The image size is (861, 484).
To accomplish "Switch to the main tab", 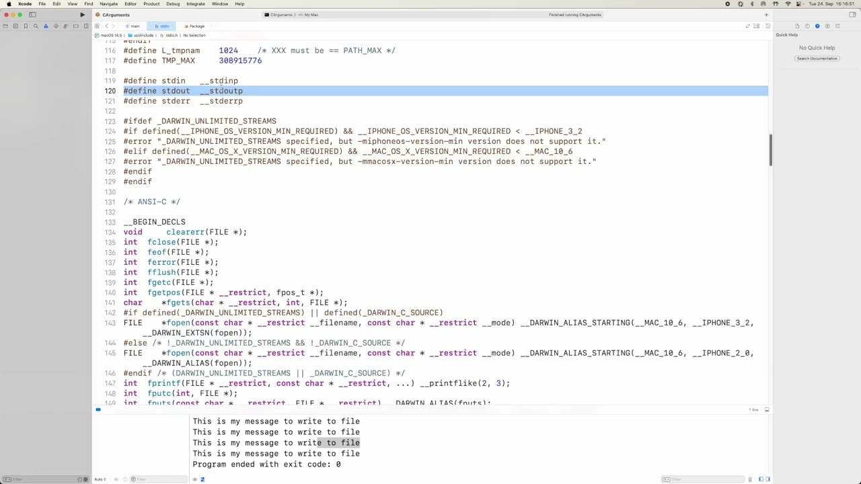I will point(133,26).
